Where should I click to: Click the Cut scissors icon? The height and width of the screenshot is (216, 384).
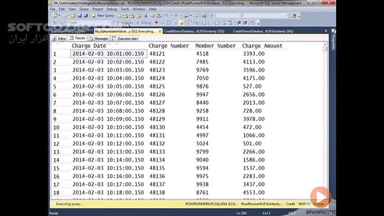(146, 16)
